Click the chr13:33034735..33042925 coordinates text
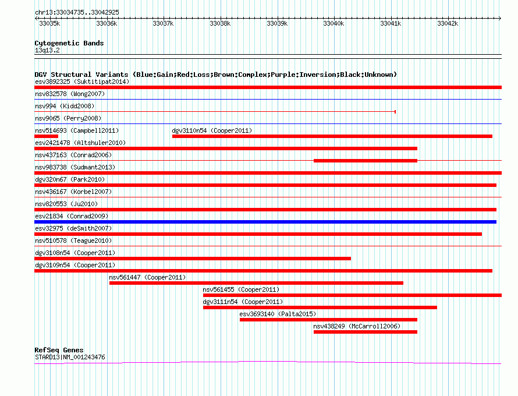The image size is (518, 396). (77, 13)
